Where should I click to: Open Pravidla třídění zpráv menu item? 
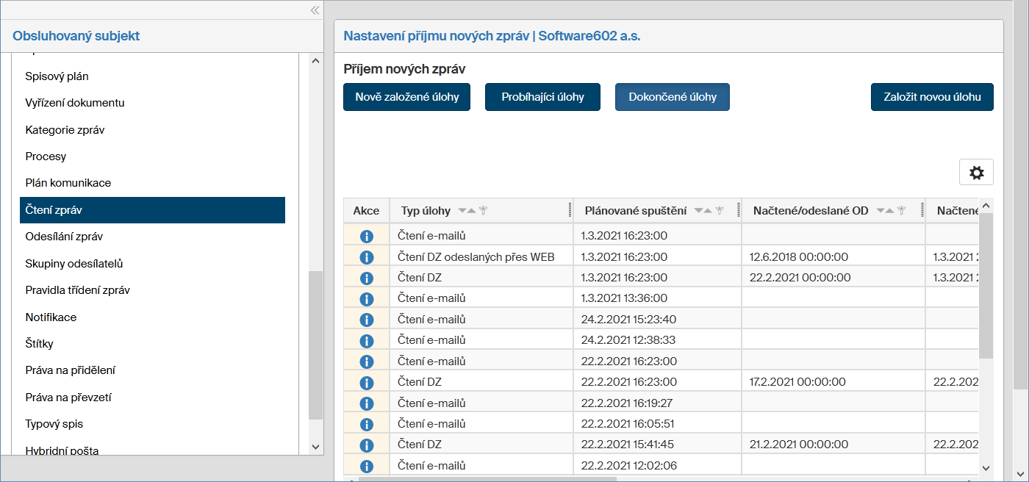tap(77, 290)
